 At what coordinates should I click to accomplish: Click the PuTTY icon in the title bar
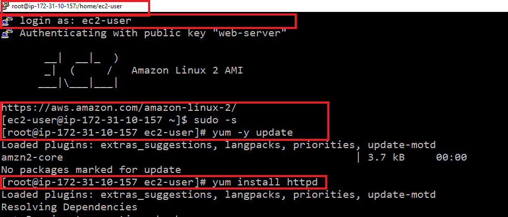pos(6,6)
